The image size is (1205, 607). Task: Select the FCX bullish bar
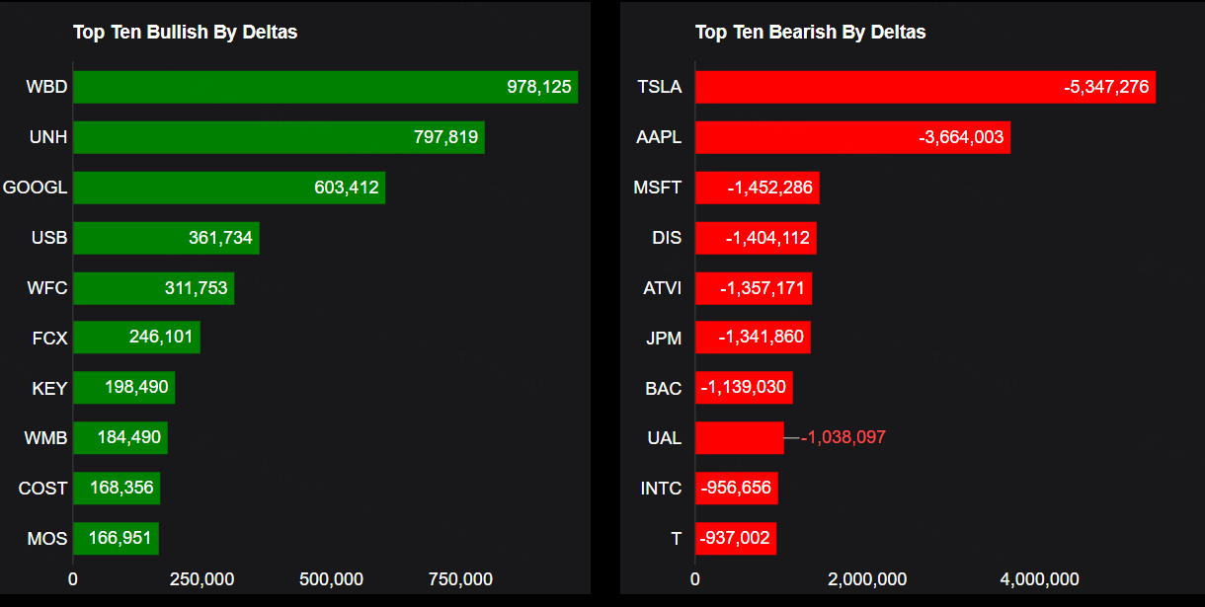click(x=136, y=338)
